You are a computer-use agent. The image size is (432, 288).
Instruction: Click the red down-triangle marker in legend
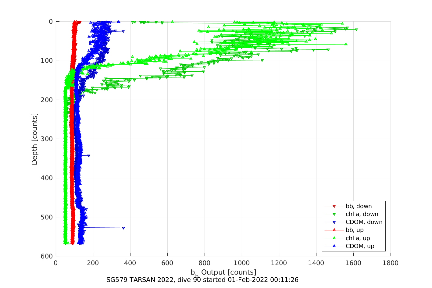coord(334,206)
